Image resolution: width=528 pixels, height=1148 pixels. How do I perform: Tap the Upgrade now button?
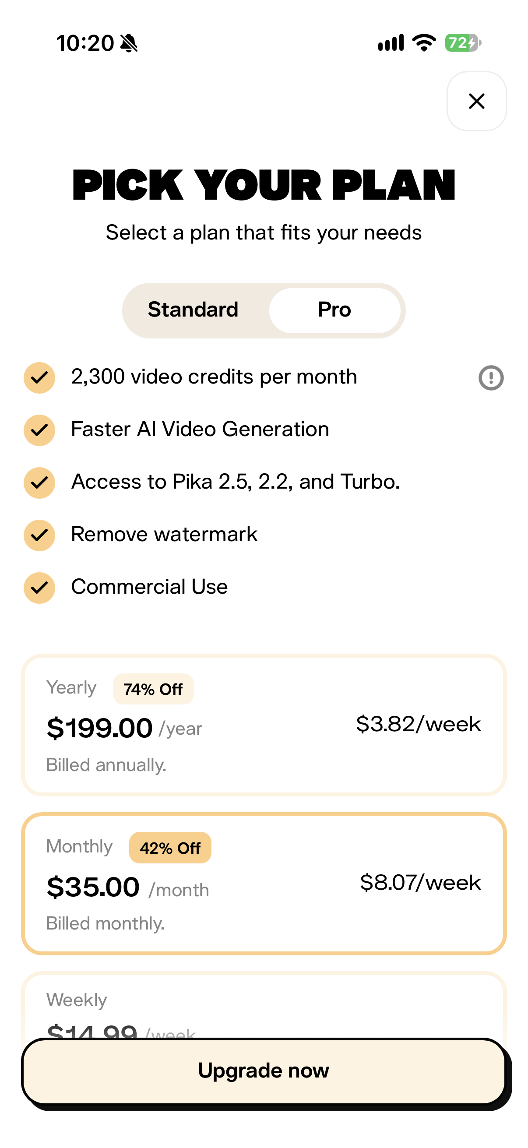point(264,1071)
